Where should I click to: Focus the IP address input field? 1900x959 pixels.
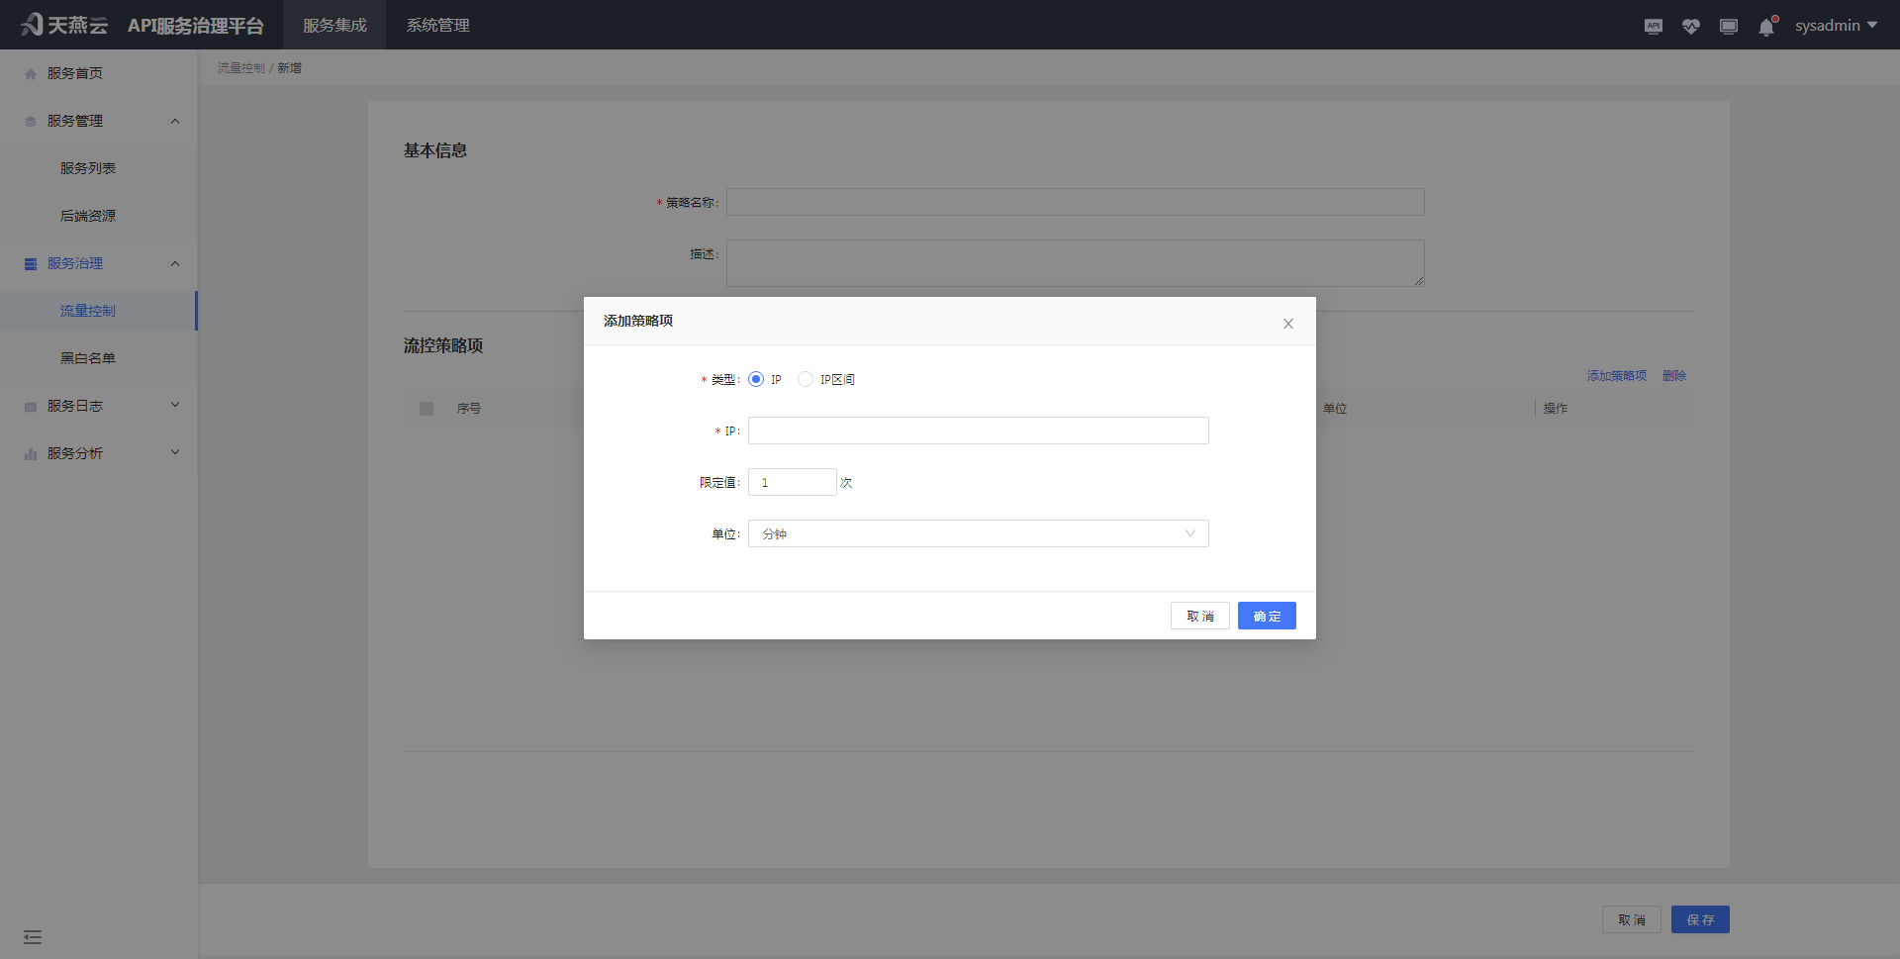coord(978,431)
